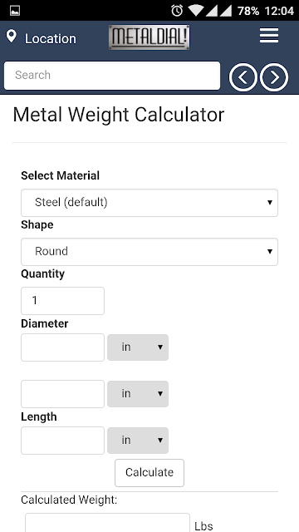Change the Length unit dropdown
This screenshot has width=299, height=532.
click(138, 440)
